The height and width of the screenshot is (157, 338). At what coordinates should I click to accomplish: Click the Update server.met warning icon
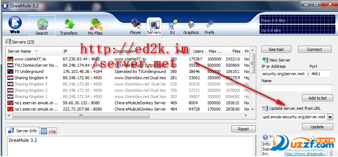[265, 108]
